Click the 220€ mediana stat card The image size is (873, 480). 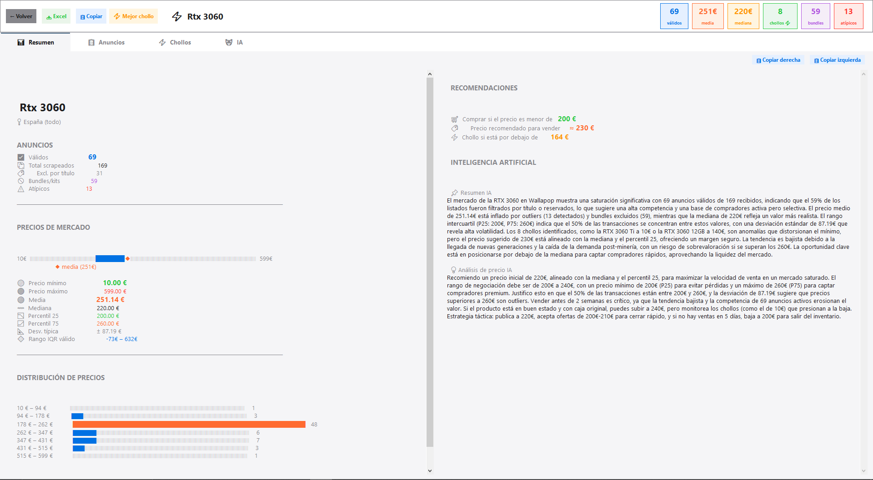click(743, 16)
